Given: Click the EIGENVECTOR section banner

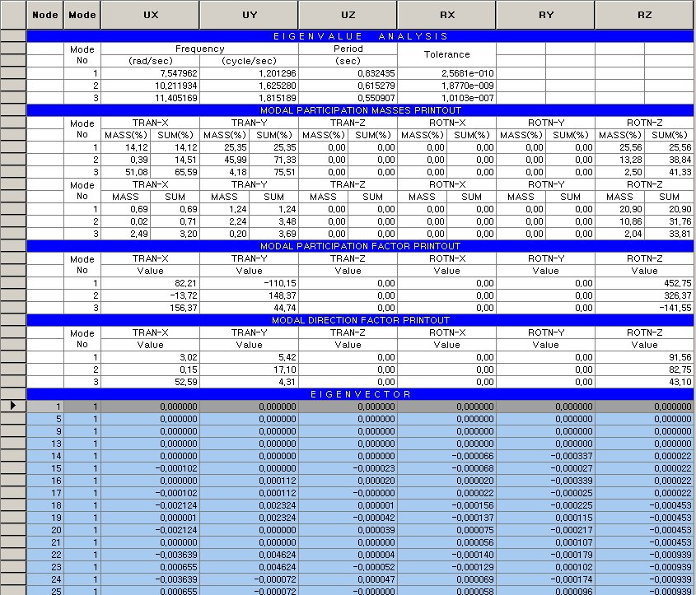Looking at the screenshot, I should 361,394.
